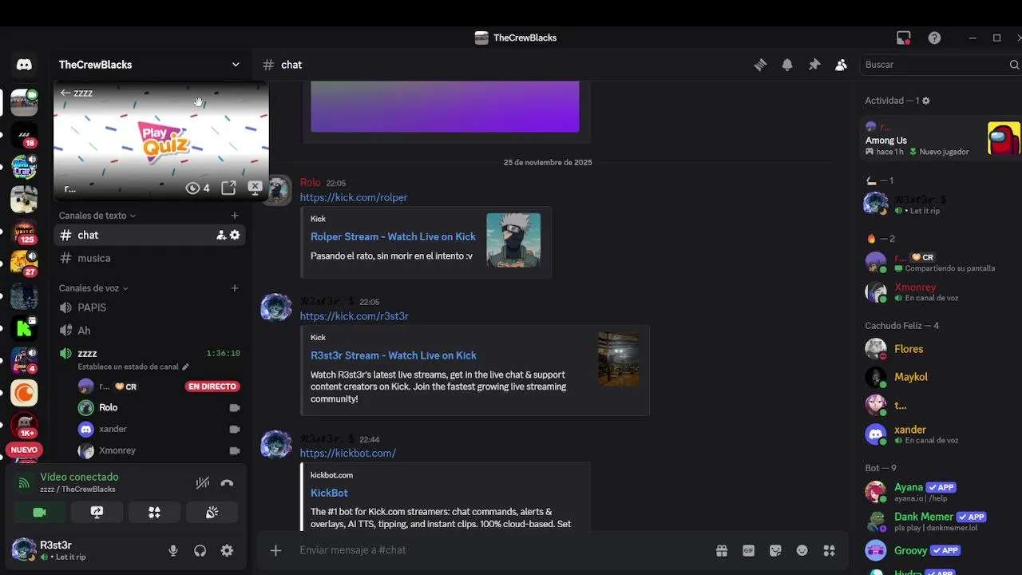Go back from zzzz stream preview
The width and height of the screenshot is (1022, 575).
(x=65, y=93)
